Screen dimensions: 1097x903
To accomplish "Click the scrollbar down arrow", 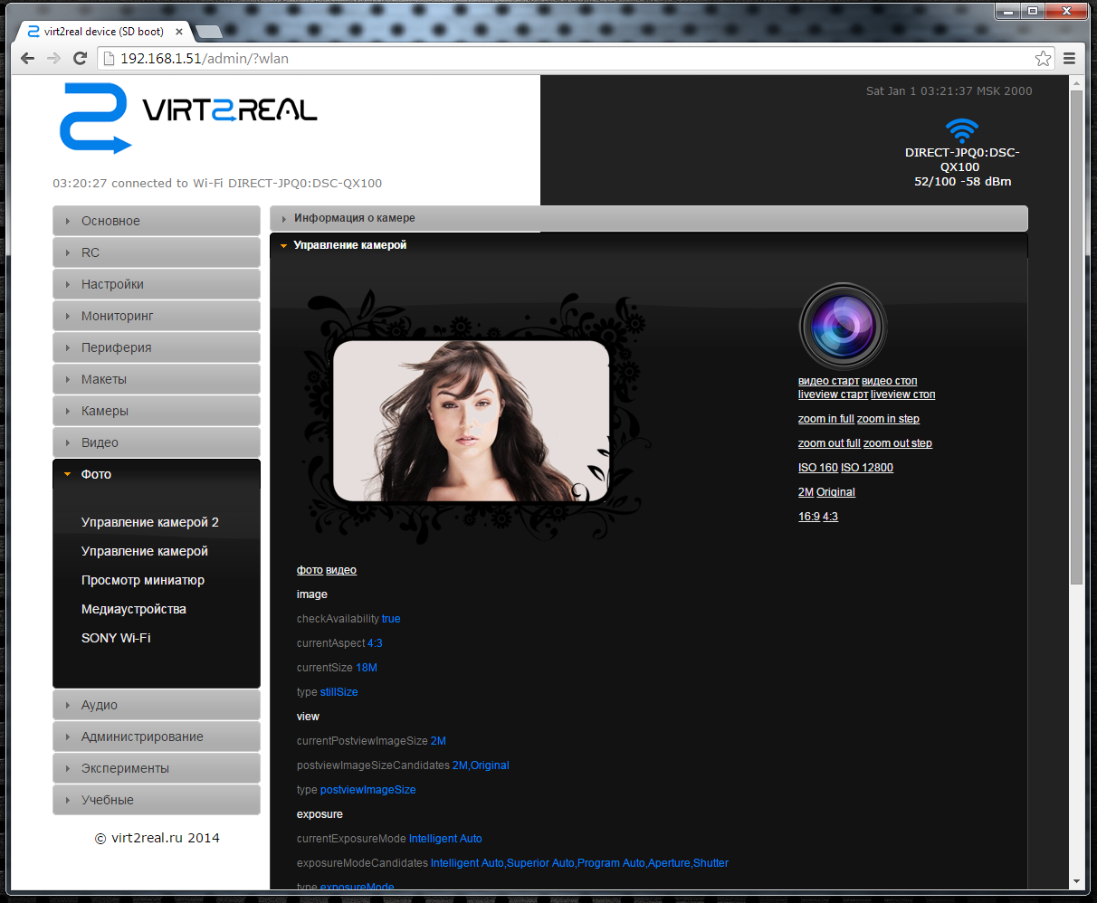I will (1076, 881).
